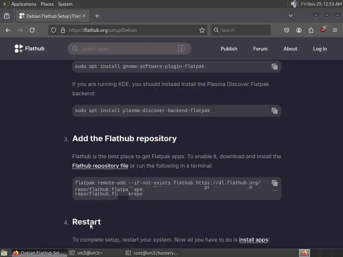Reload the current page
The height and width of the screenshot is (257, 343).
(x=32, y=30)
